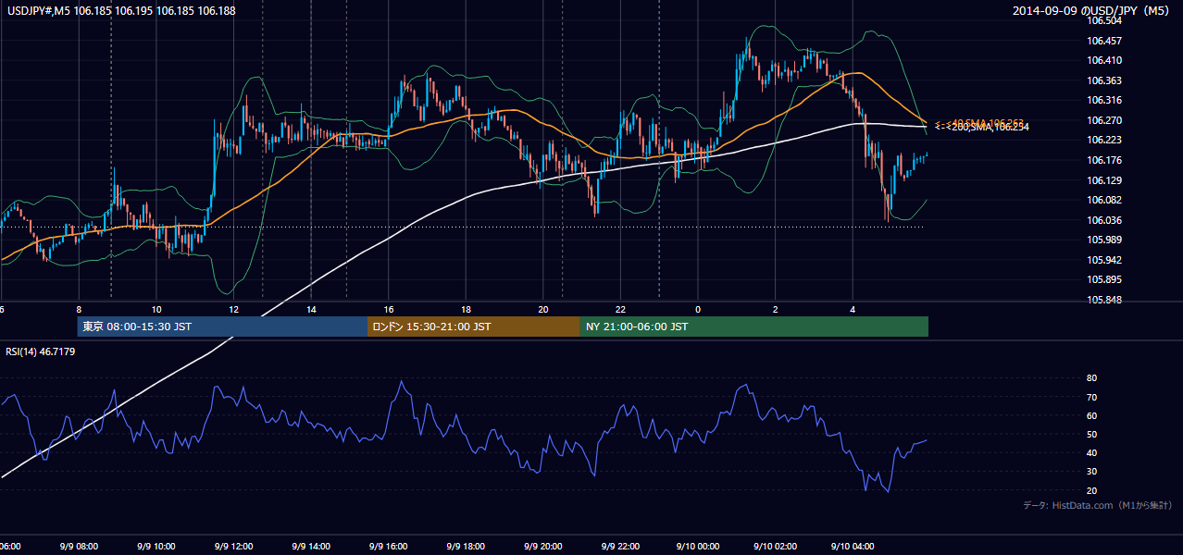The width and height of the screenshot is (1183, 555).
Task: Click hour tick 4 under price chart
Action: click(853, 310)
